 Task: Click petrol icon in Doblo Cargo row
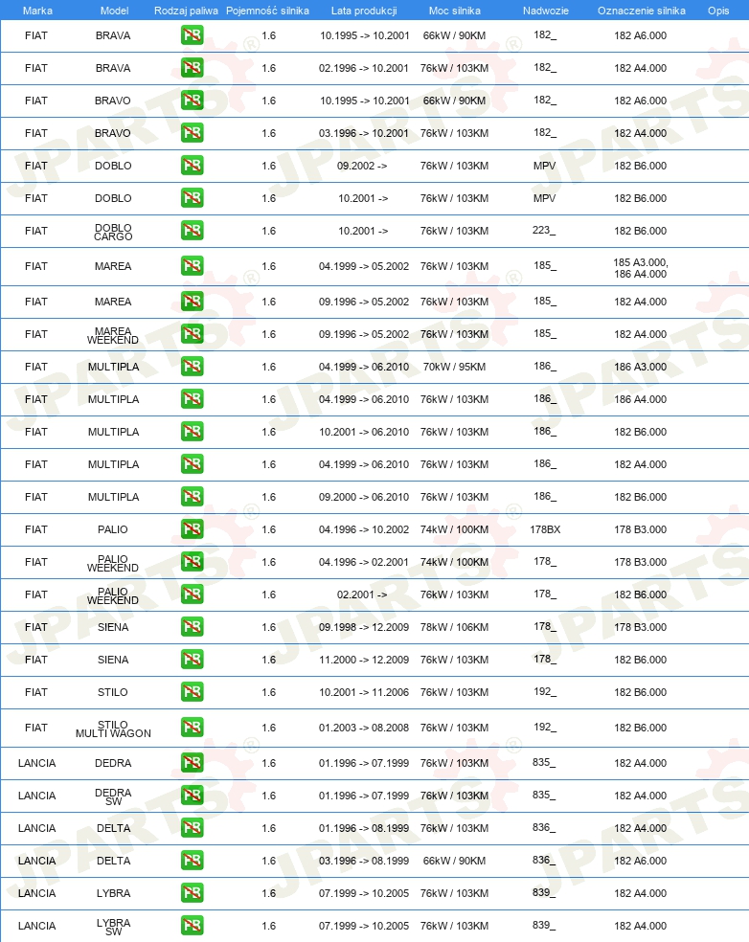[x=192, y=231]
